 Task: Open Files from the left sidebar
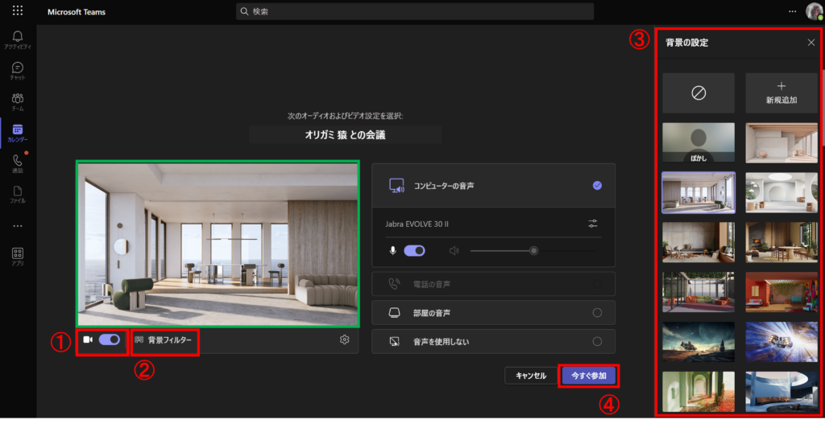point(18,194)
